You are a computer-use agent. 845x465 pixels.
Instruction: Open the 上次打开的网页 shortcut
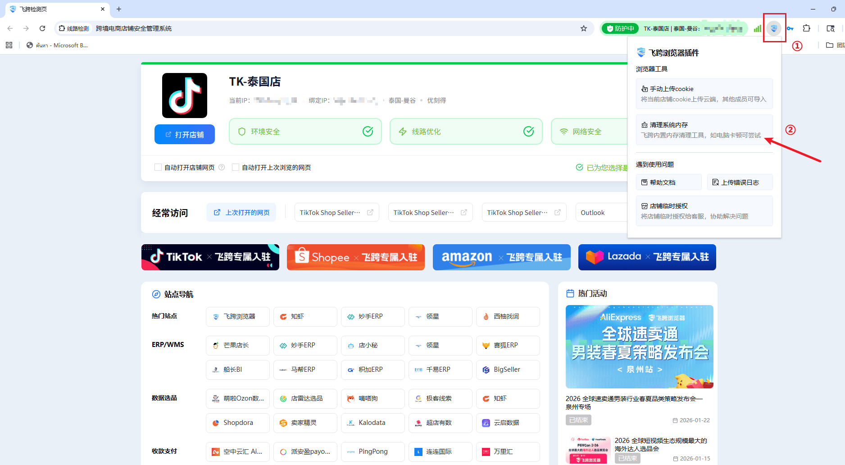pos(241,212)
